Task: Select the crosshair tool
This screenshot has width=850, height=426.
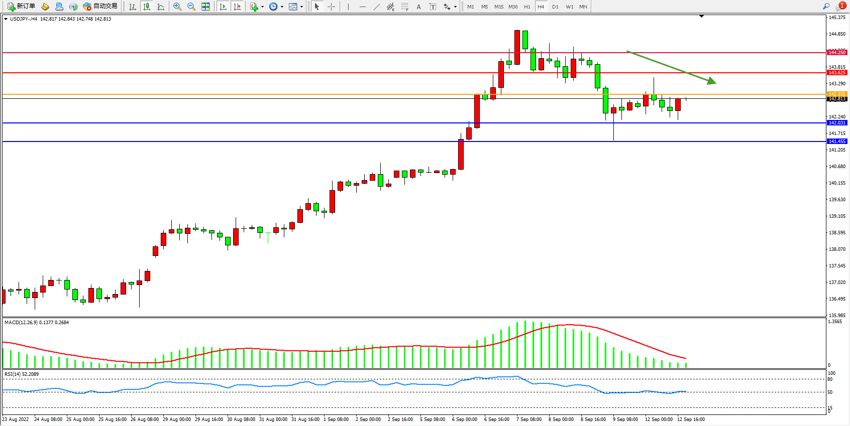Action: [332, 7]
